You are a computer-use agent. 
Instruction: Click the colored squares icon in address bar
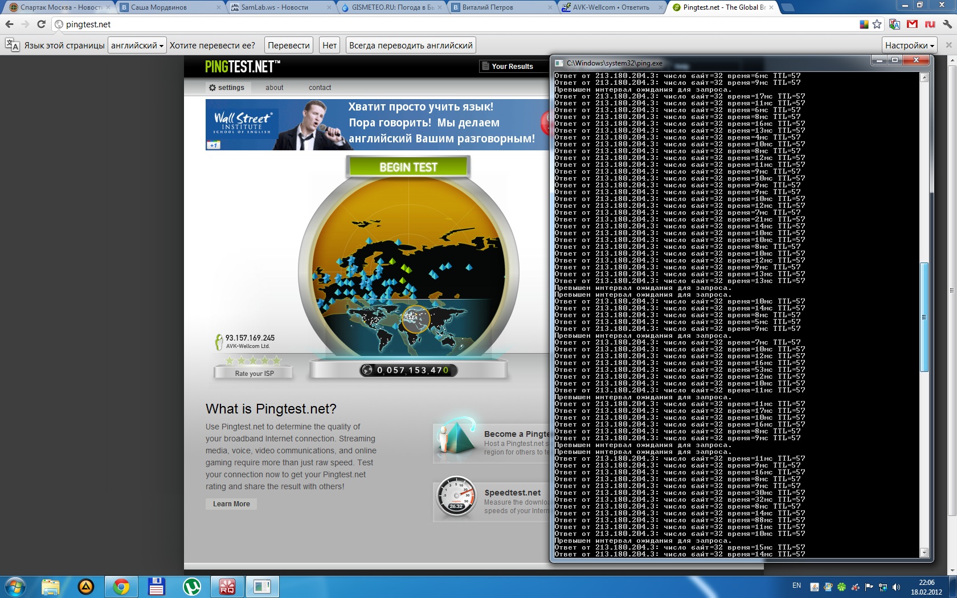(x=864, y=24)
